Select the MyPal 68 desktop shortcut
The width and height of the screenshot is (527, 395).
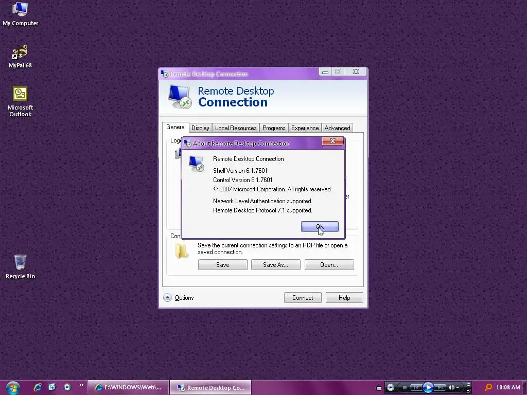click(x=20, y=57)
